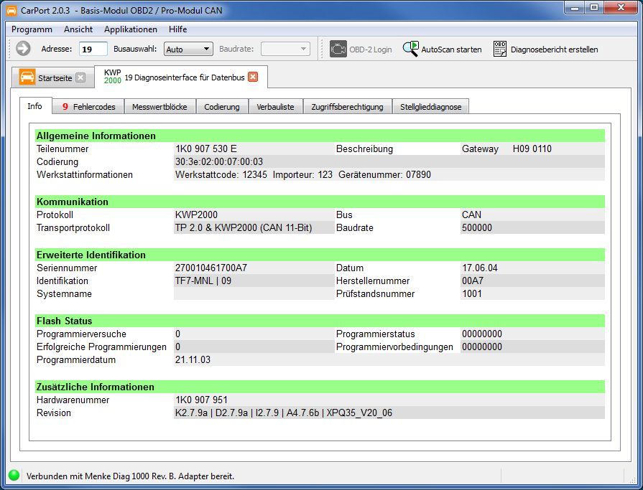
Task: Open the Busauswahl Auto dropdown
Action: (x=188, y=49)
